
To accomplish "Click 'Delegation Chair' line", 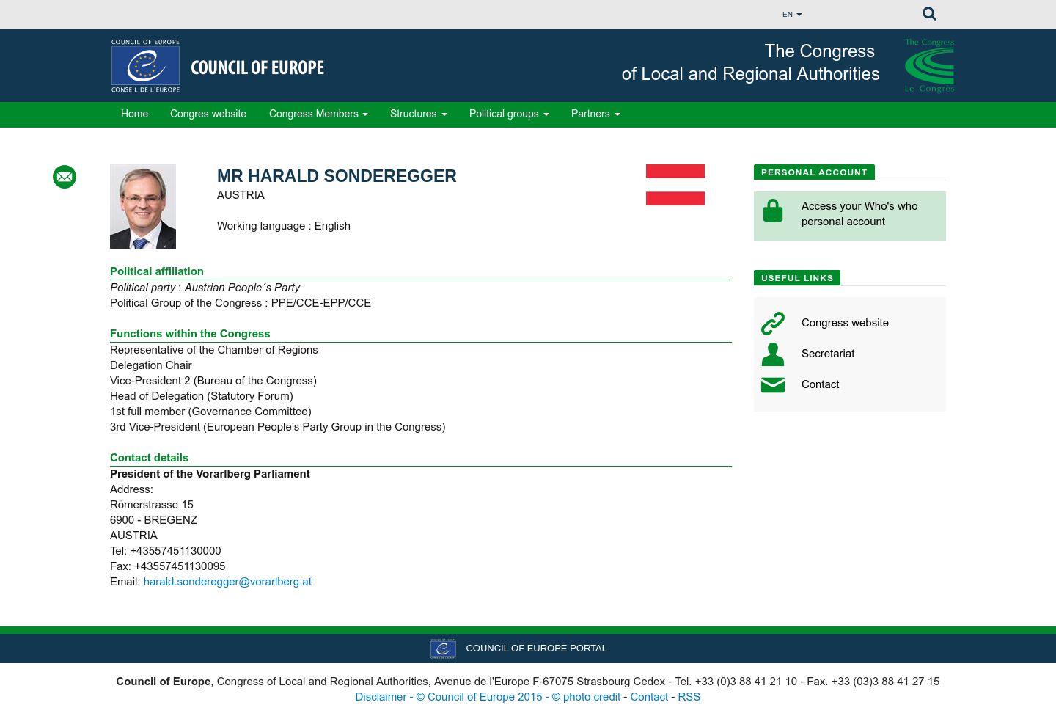I will pos(151,365).
